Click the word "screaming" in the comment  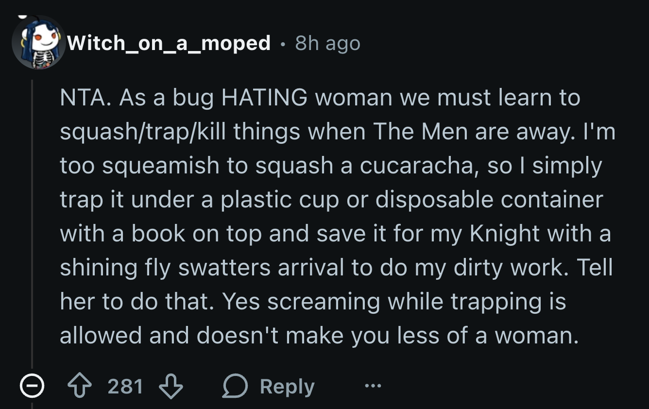(324, 302)
